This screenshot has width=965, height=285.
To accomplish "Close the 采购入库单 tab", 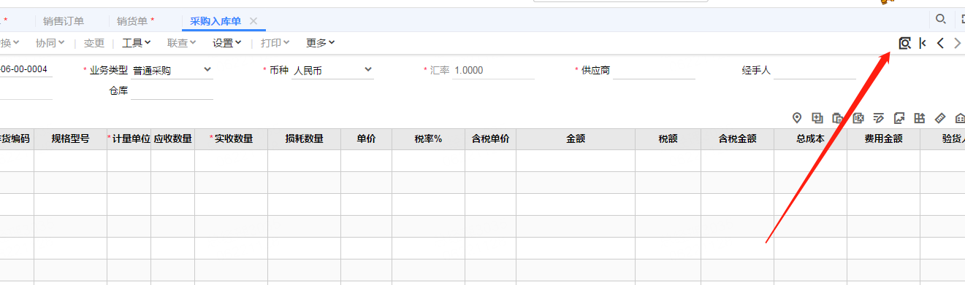I will (253, 21).
